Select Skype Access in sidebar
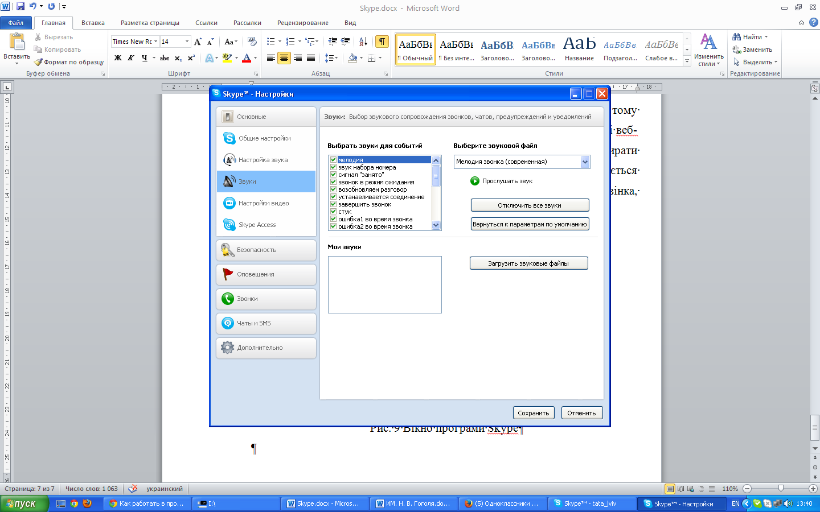Image resolution: width=820 pixels, height=512 pixels. pyautogui.click(x=266, y=225)
